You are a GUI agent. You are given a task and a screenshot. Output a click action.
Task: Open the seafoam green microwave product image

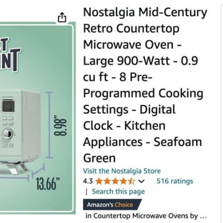[37, 118]
